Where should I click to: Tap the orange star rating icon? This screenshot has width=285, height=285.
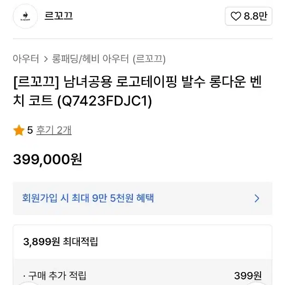pyautogui.click(x=19, y=130)
